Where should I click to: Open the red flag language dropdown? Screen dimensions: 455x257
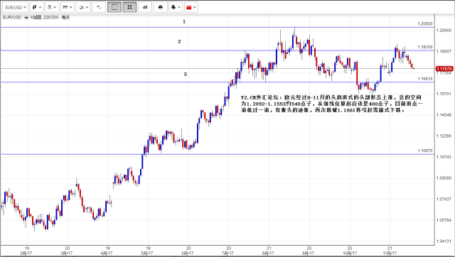[x=191, y=7]
